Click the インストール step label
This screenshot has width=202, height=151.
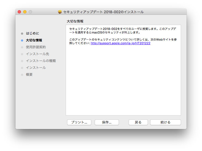click(36, 68)
